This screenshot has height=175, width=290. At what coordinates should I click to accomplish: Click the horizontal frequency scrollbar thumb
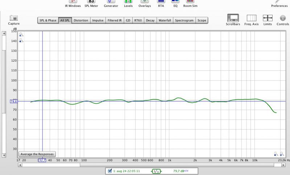(51, 165)
